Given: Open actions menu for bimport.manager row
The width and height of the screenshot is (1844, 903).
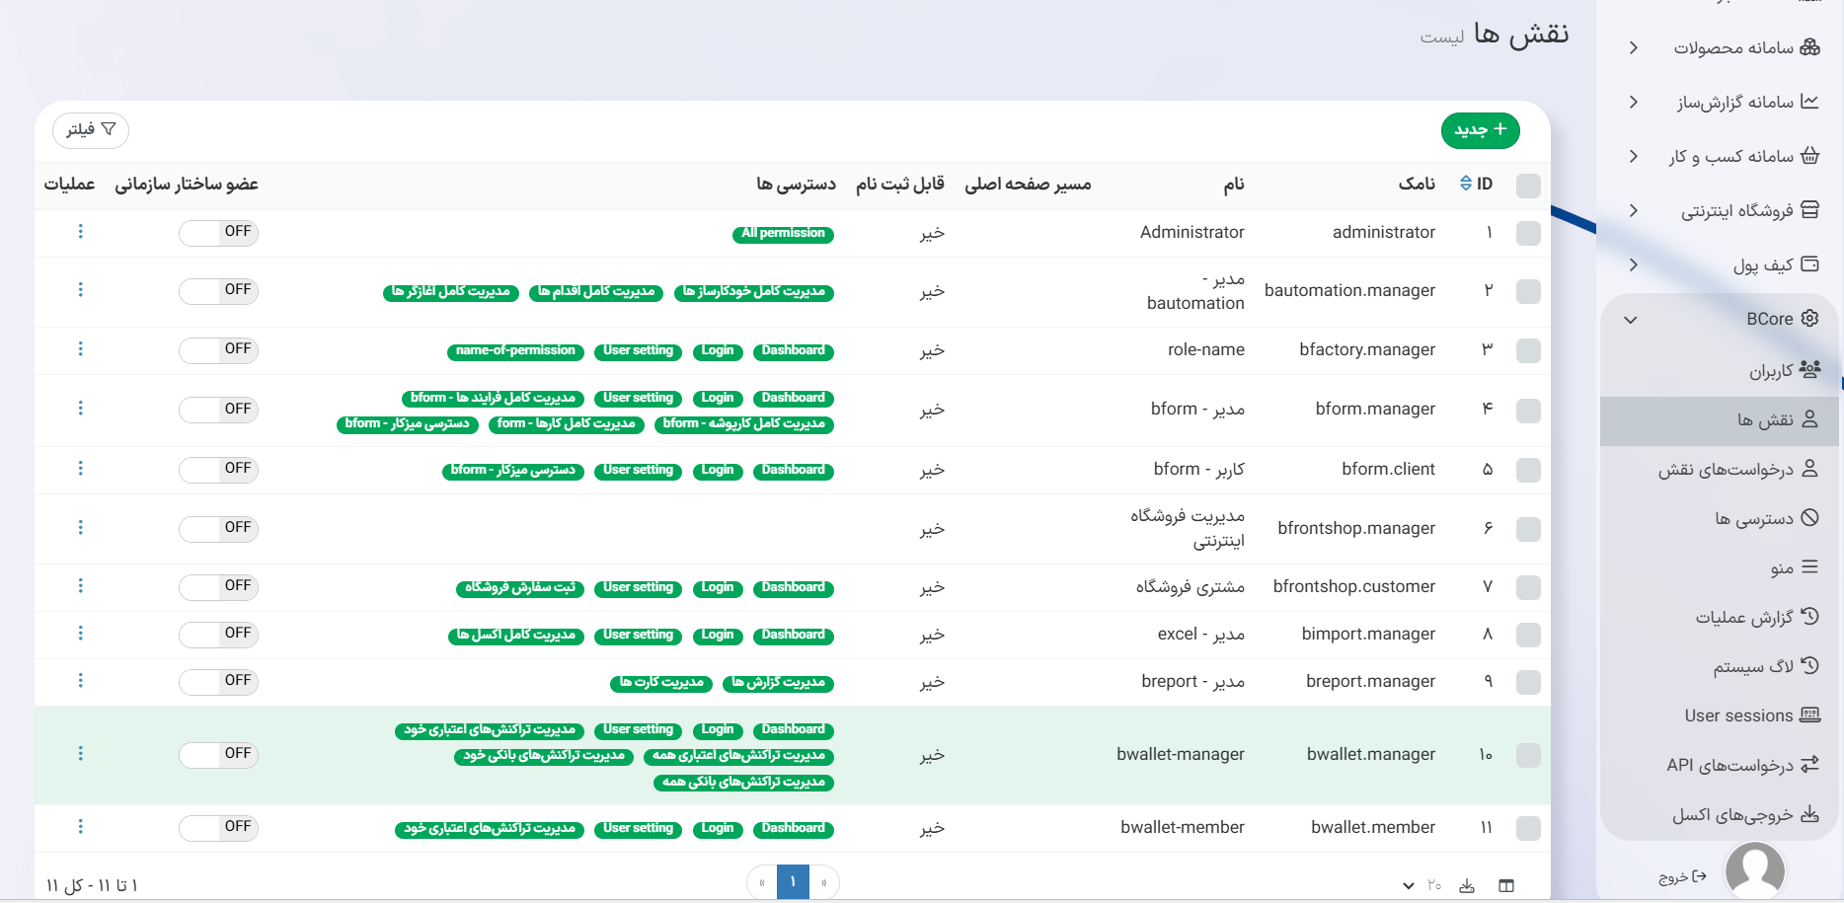Looking at the screenshot, I should tap(81, 633).
